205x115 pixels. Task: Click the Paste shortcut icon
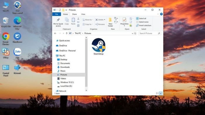tap(78, 25)
